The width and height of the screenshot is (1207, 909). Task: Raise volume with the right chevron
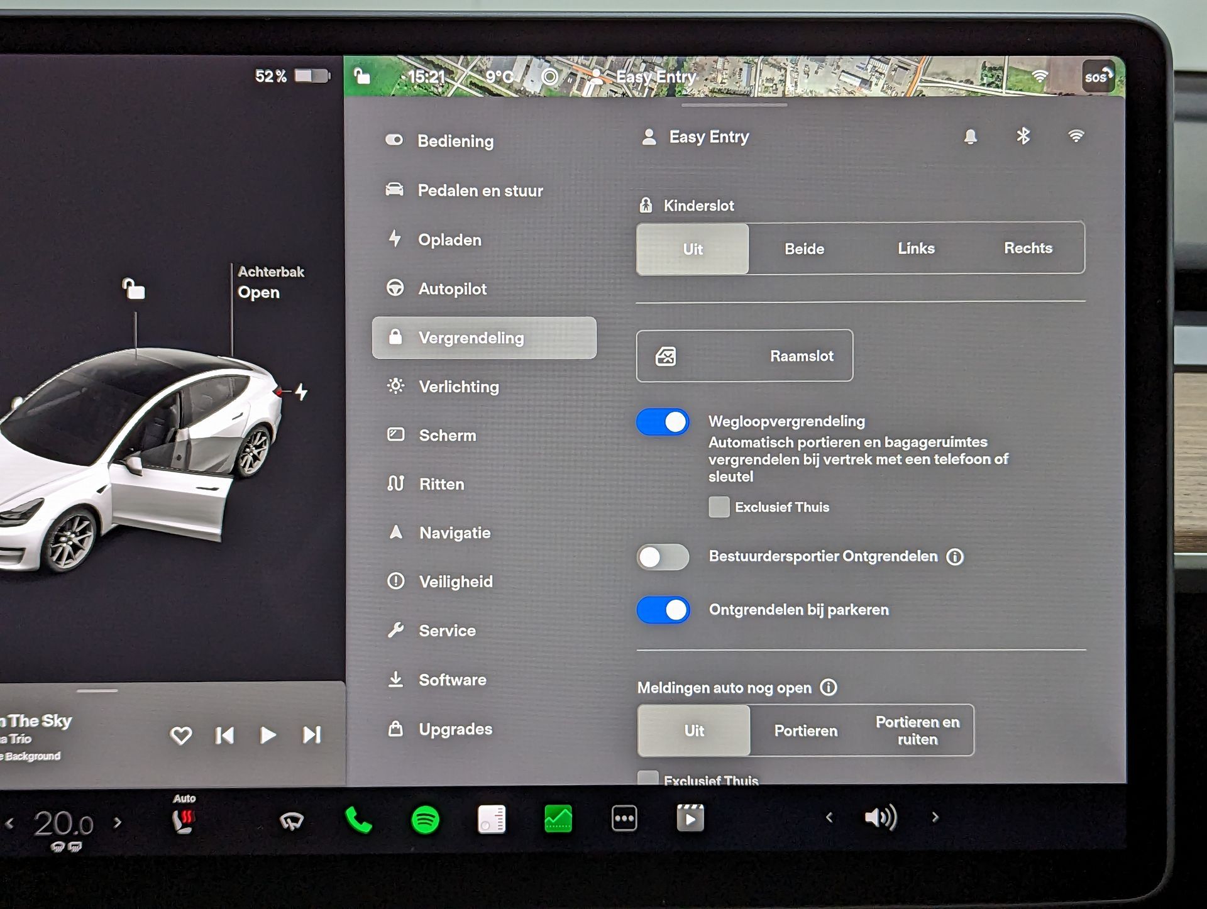[x=935, y=817]
